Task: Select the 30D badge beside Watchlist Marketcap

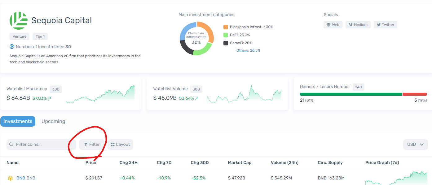Action: point(56,89)
